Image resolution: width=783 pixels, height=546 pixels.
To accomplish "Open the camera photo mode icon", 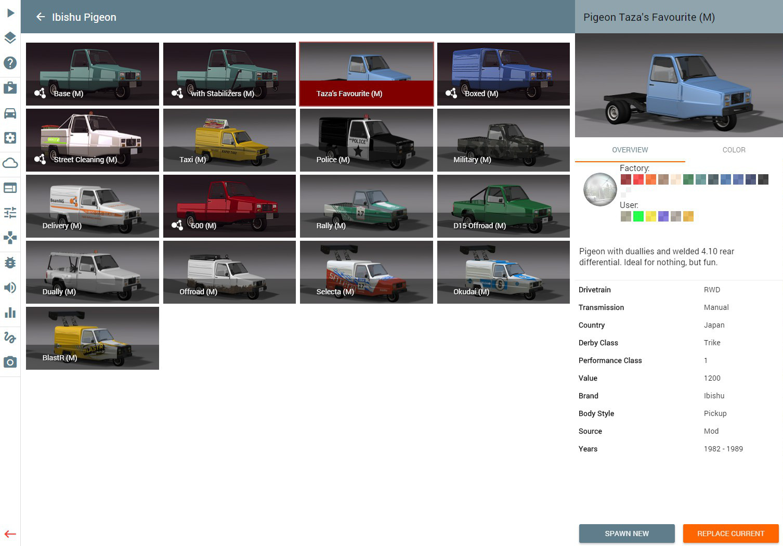I will 10,362.
